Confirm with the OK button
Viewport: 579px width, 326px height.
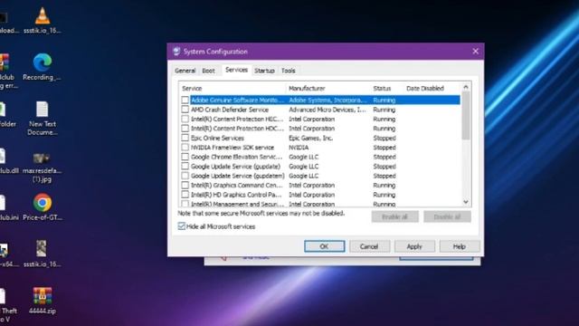(324, 246)
